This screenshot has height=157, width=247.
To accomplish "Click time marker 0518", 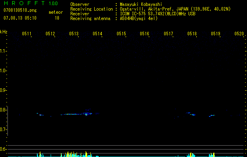I will coord(192,34).
